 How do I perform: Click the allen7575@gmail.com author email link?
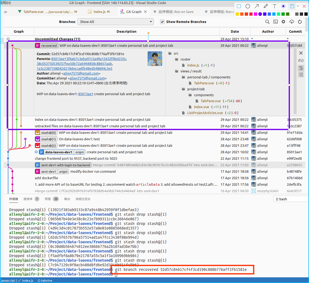(81, 74)
